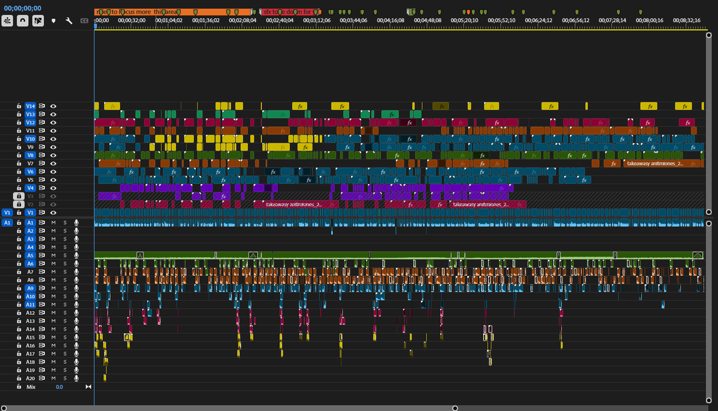Viewport: 718px width, 411px height.
Task: Toggle track targeting for V14
Action: point(30,106)
